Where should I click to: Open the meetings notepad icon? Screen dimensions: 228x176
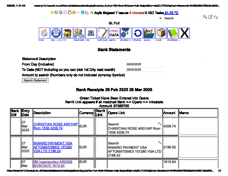pyautogui.click(x=102, y=33)
